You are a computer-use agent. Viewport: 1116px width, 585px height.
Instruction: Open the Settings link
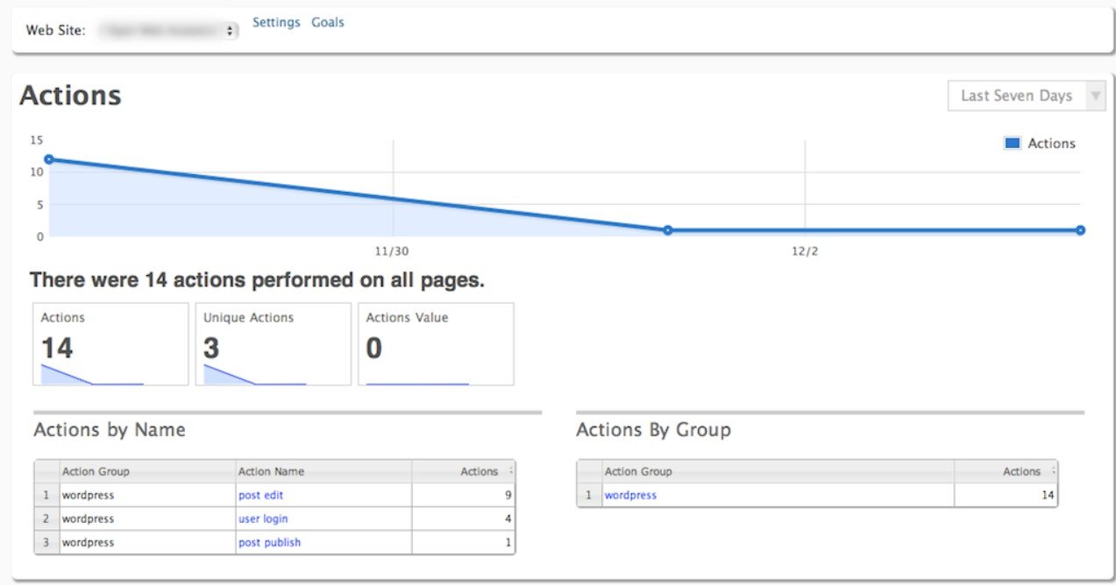[x=276, y=23]
